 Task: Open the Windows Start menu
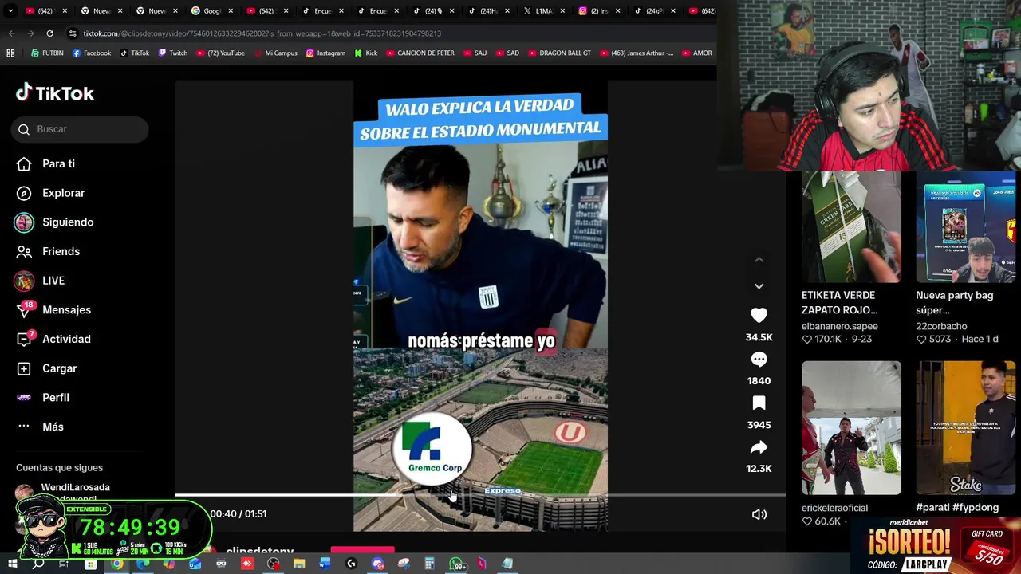[x=12, y=564]
